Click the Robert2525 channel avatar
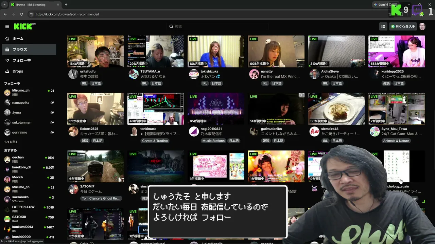 (73, 131)
